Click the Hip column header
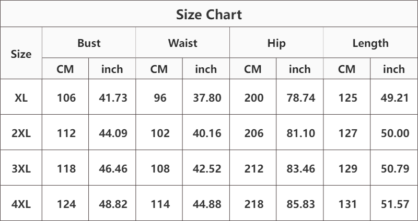418x221 pixels. (276, 43)
